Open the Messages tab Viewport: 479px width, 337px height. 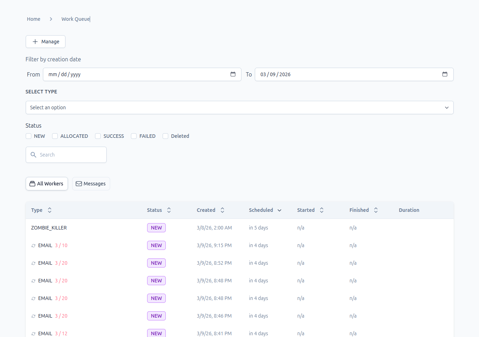(x=91, y=184)
